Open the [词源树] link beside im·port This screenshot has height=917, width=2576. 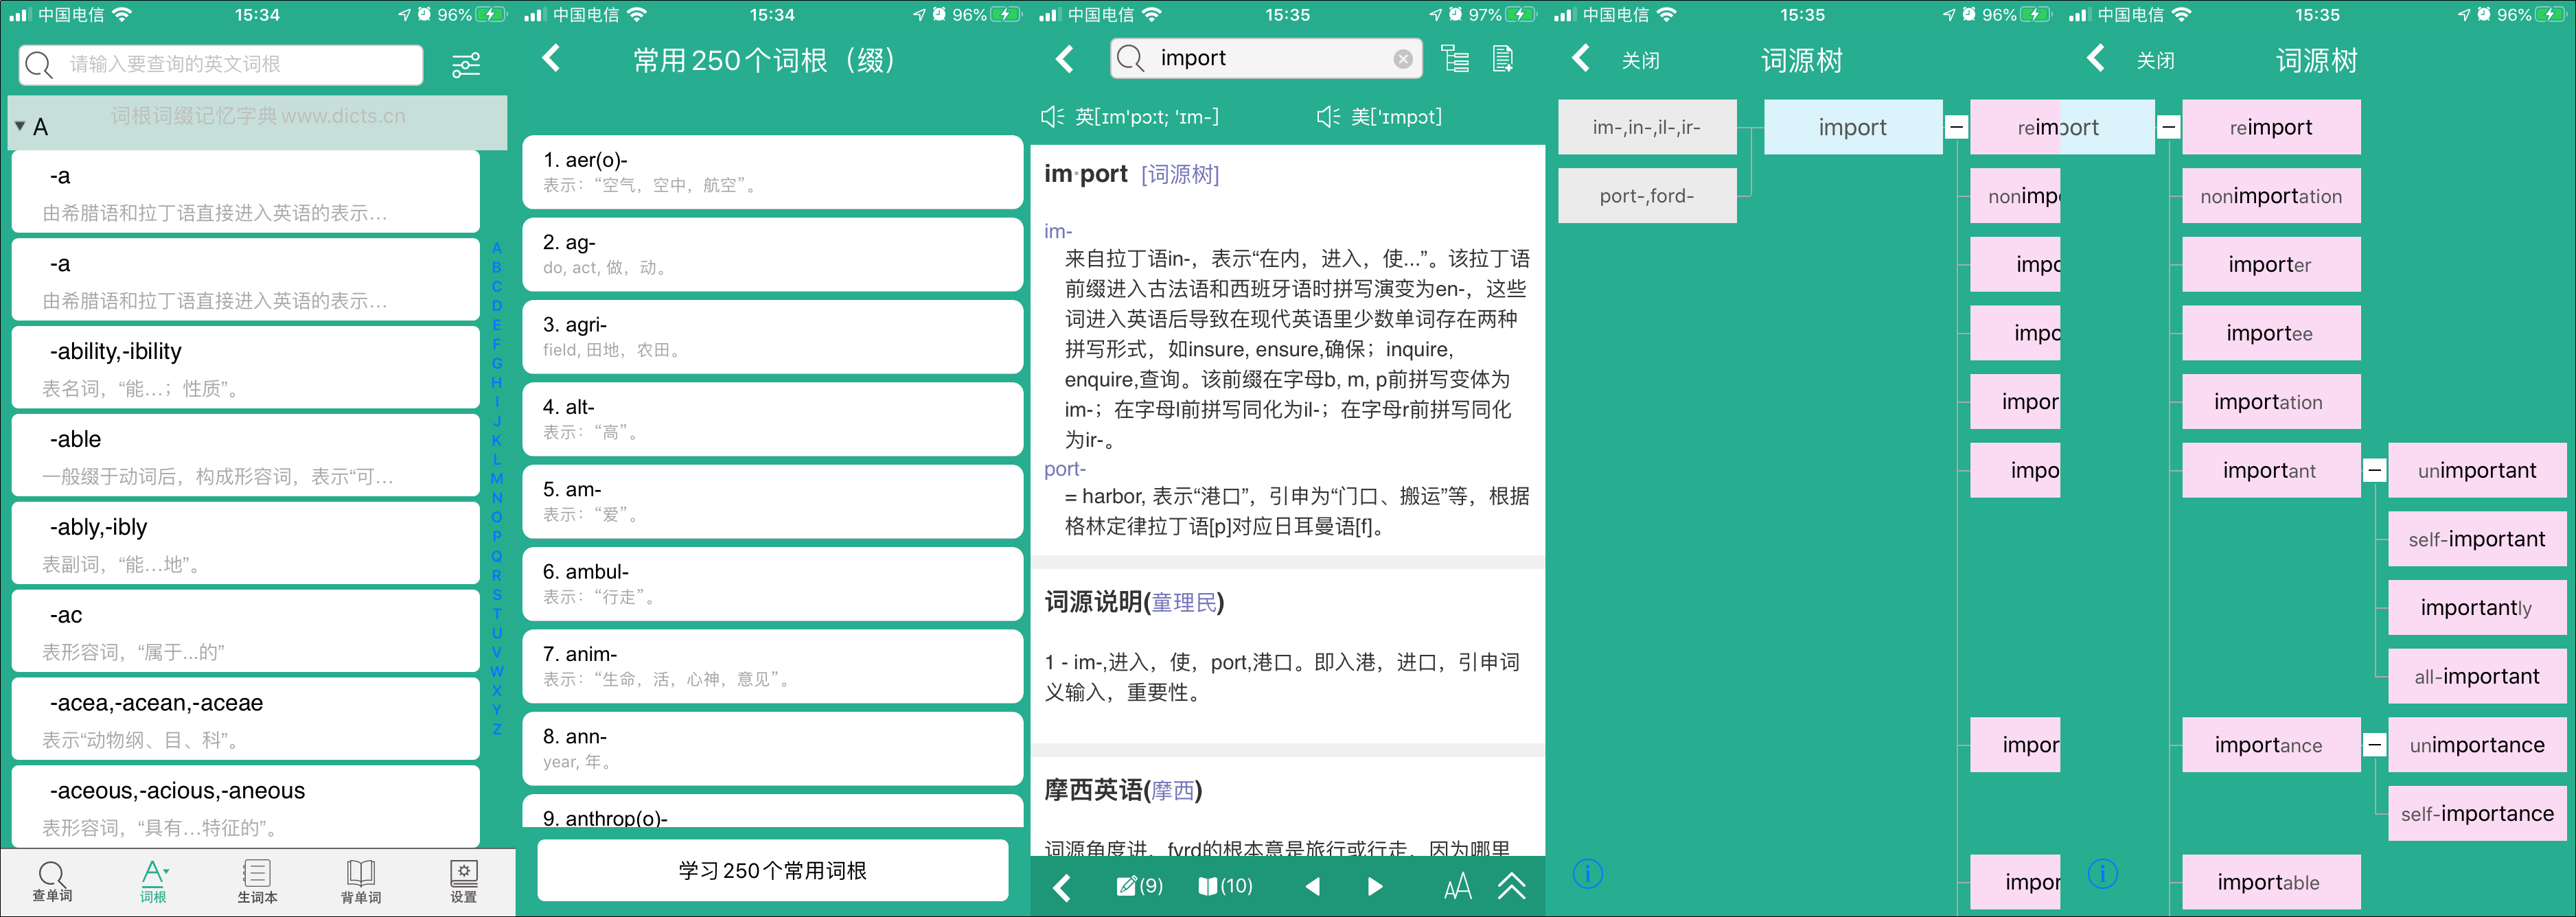(x=1180, y=175)
